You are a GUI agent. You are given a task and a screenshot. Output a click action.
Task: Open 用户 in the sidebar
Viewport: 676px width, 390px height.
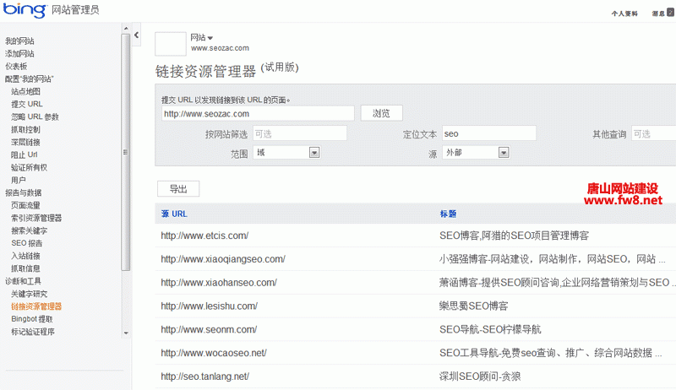pos(18,180)
